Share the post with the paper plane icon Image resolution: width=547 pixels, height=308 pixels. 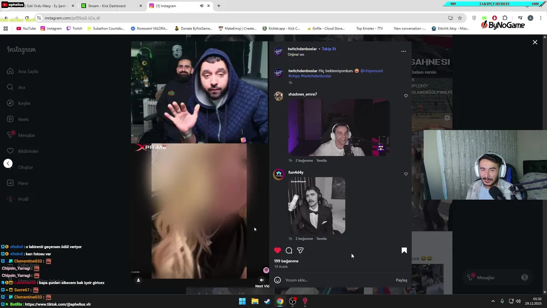click(300, 250)
